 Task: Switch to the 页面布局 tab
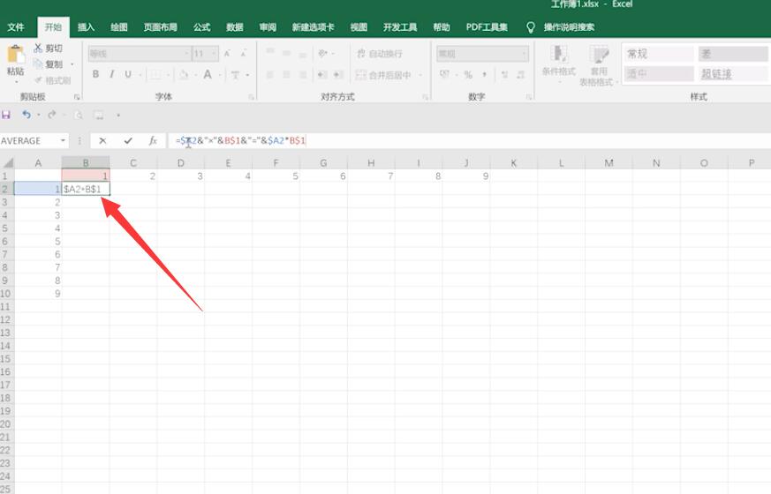161,27
